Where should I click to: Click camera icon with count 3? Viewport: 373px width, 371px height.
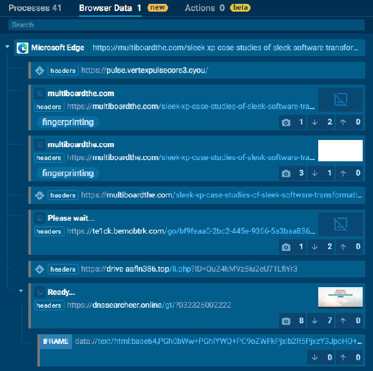[286, 174]
